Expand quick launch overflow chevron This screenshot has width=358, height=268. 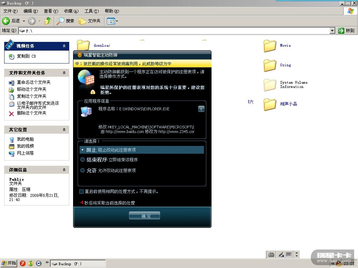tap(47, 262)
